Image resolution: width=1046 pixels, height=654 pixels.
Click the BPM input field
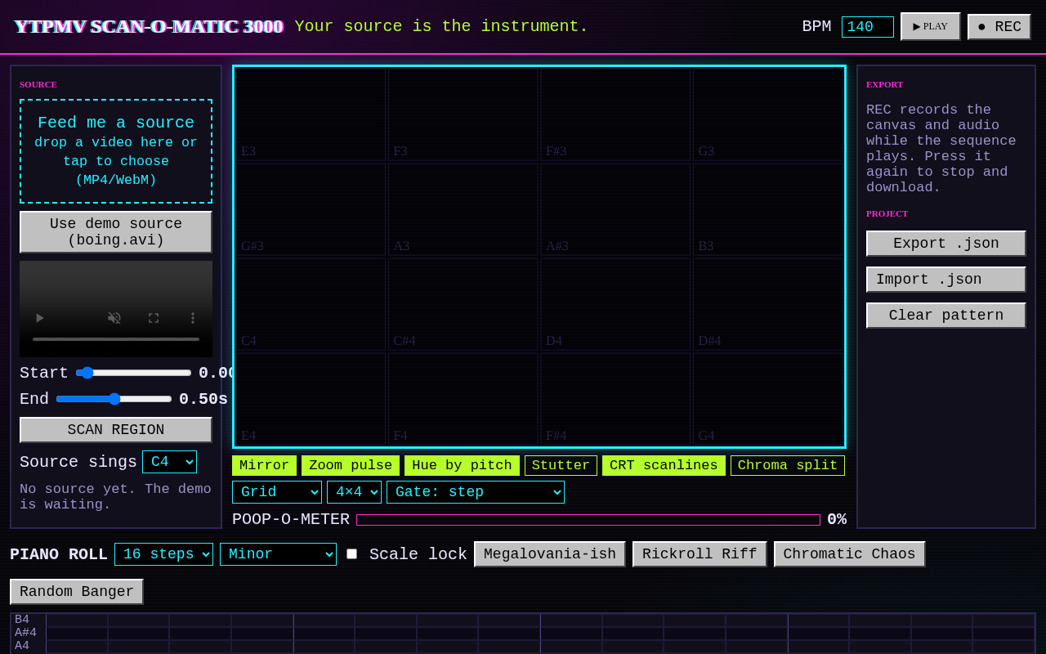pos(868,27)
